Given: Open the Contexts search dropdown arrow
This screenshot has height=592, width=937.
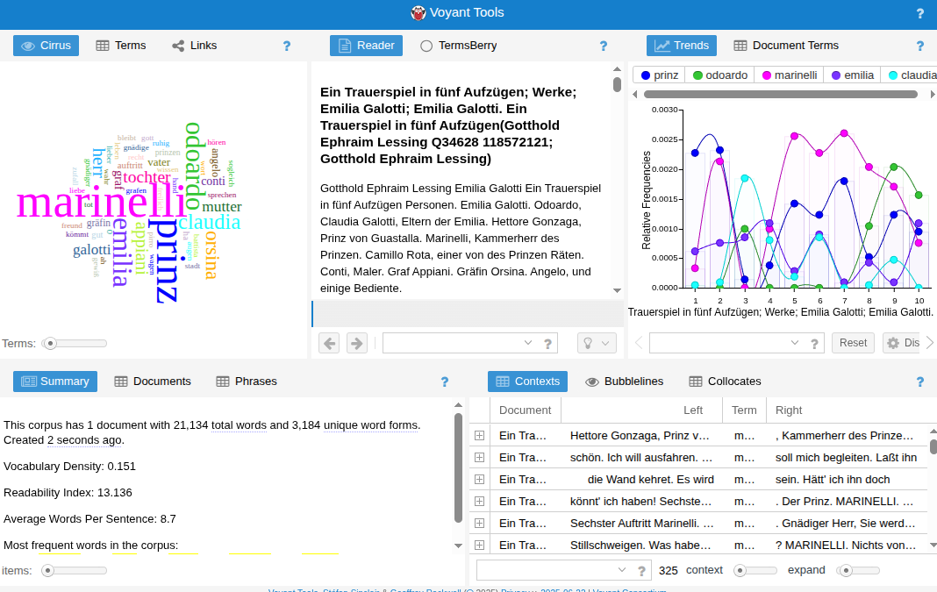Looking at the screenshot, I should [621, 570].
